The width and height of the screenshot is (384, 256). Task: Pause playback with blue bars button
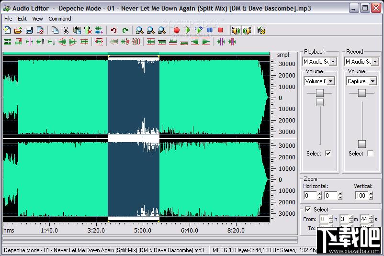[210, 30]
